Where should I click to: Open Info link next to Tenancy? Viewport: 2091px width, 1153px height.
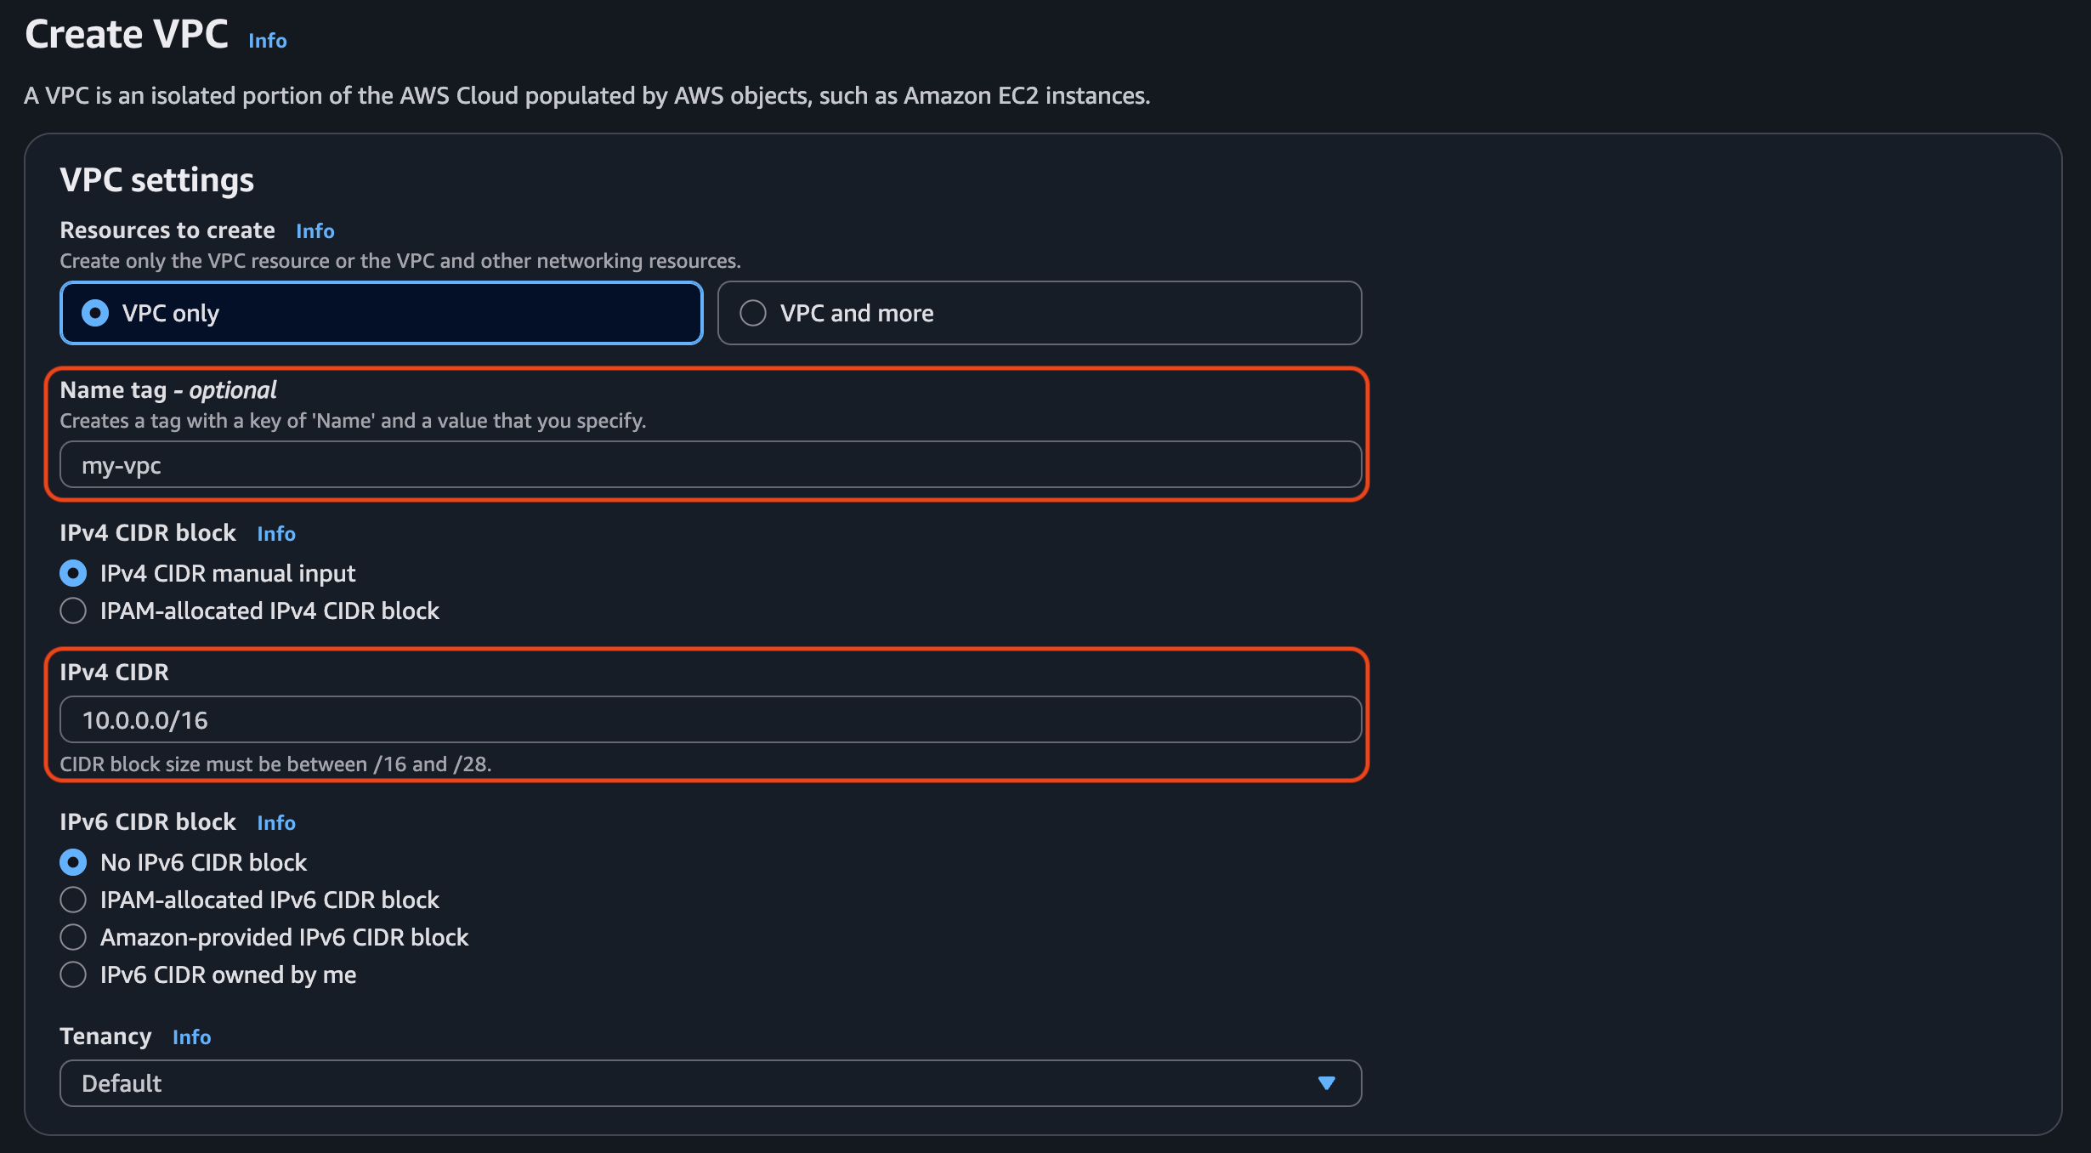(x=191, y=1037)
